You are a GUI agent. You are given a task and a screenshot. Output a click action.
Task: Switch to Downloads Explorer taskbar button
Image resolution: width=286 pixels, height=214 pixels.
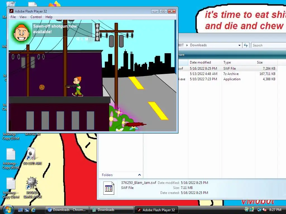111,210
